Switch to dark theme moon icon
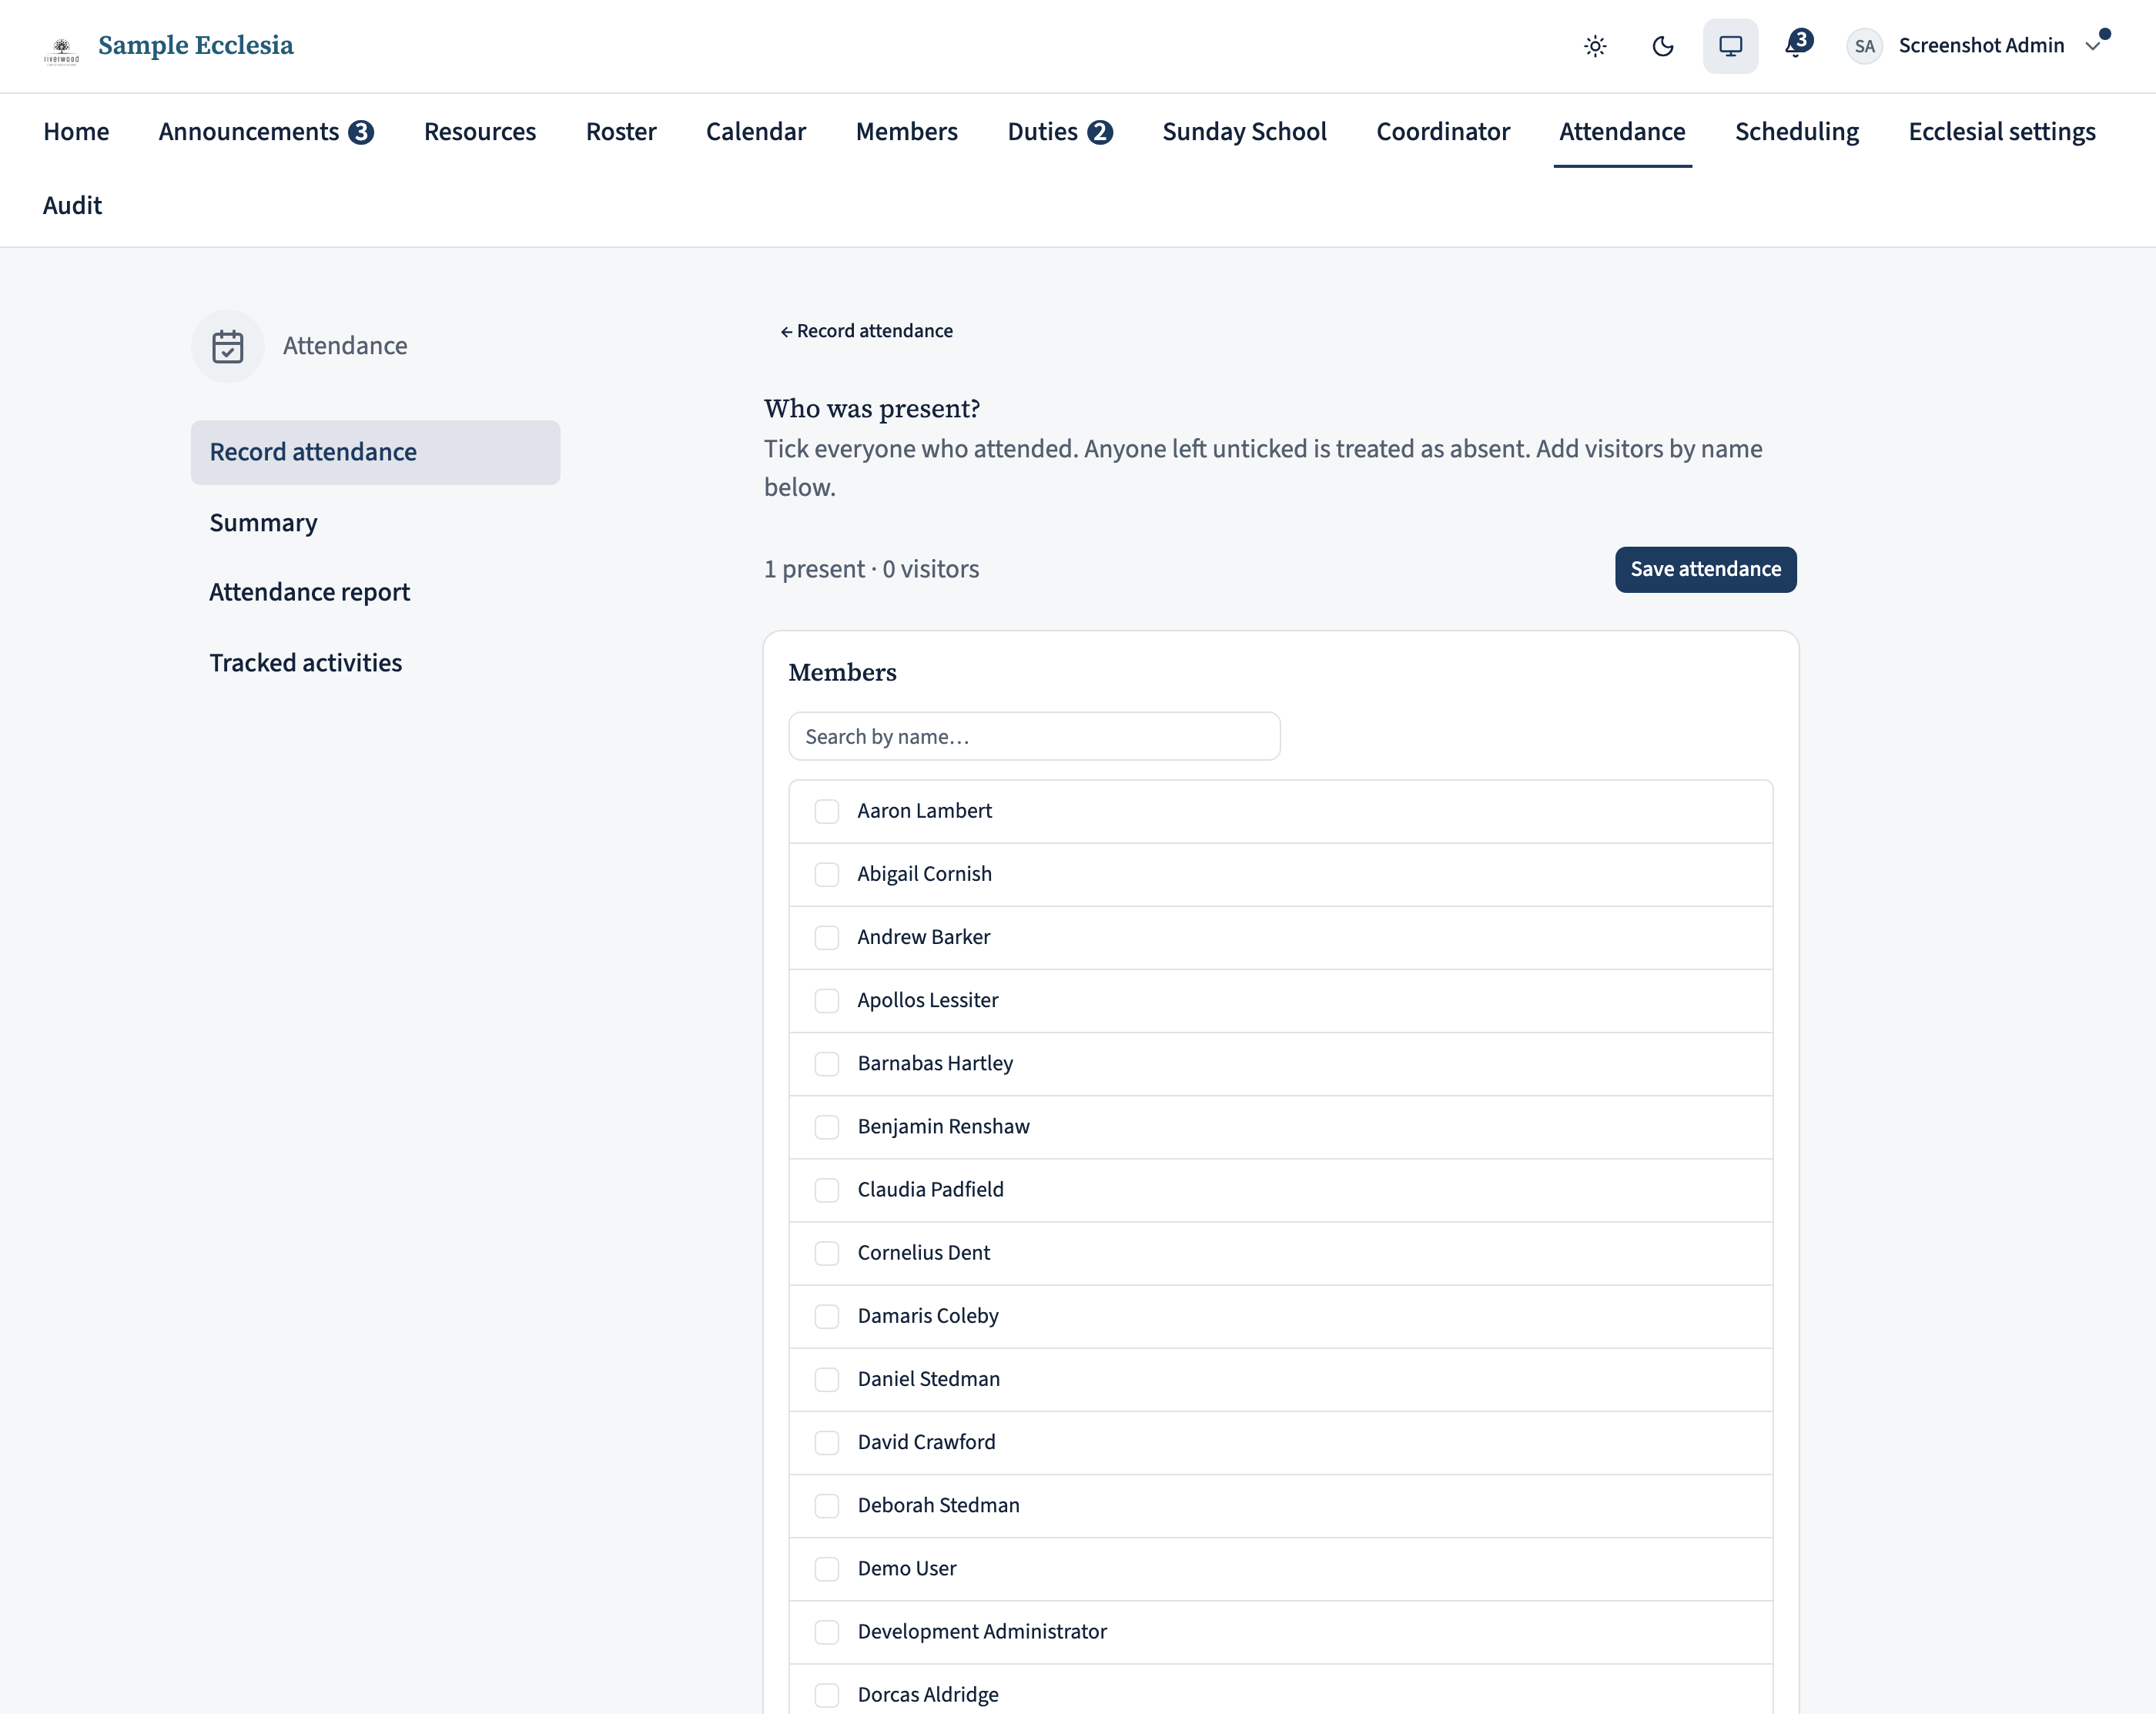2156x1714 pixels. [x=1663, y=46]
